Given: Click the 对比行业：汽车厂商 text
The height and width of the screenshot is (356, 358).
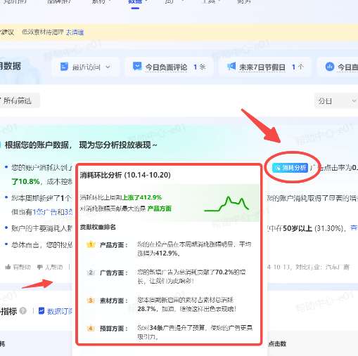Looking at the screenshot, I should click(x=323, y=267).
